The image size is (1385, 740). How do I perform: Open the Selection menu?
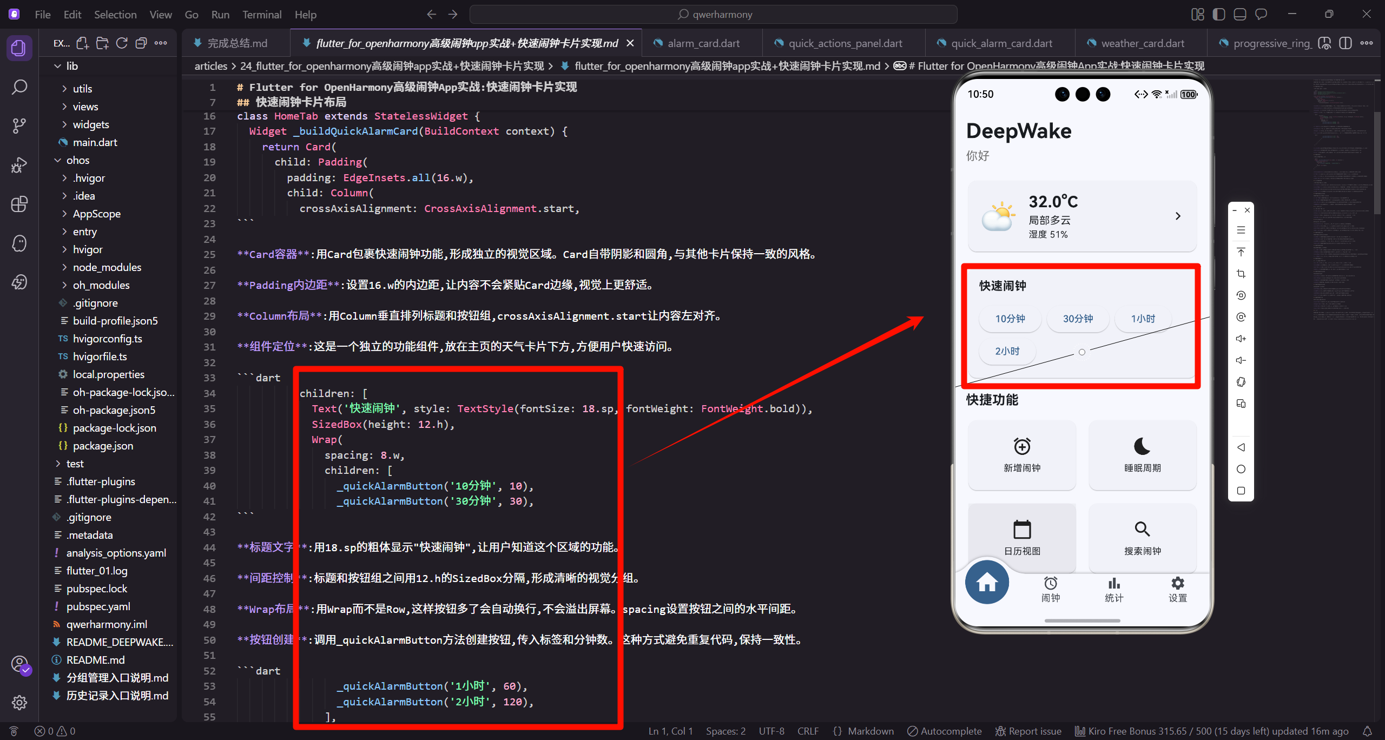[x=115, y=15]
